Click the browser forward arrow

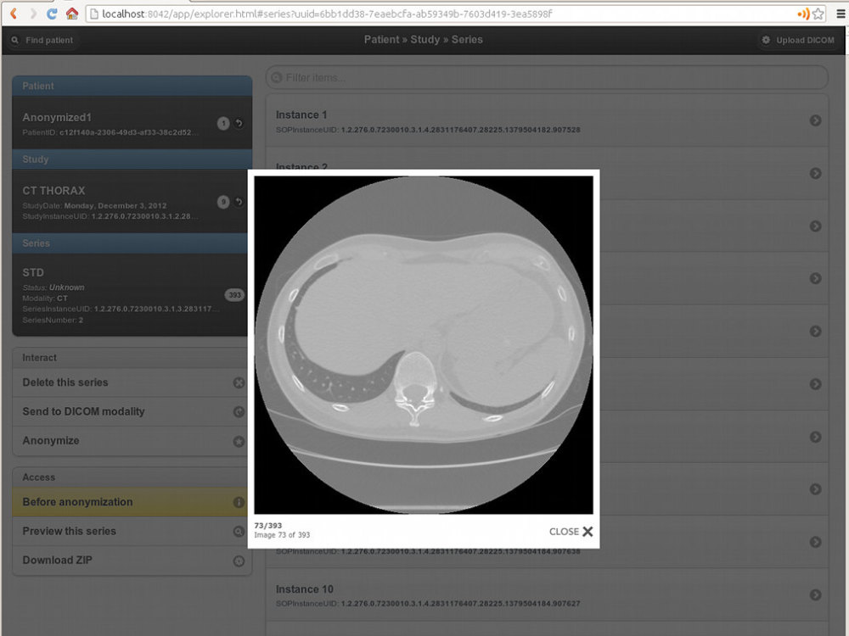point(33,14)
